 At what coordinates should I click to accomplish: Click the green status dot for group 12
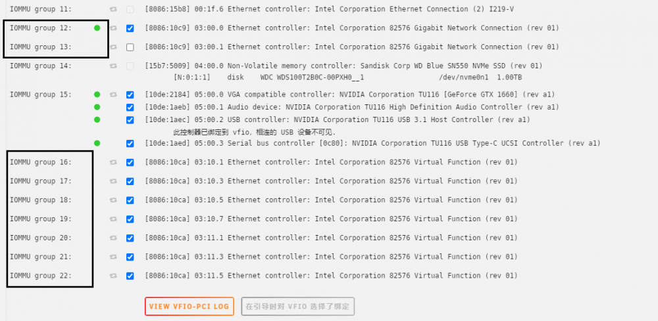97,28
